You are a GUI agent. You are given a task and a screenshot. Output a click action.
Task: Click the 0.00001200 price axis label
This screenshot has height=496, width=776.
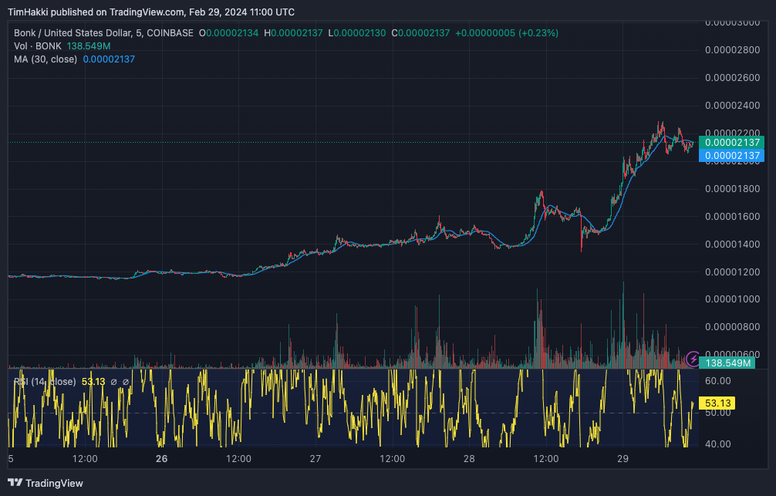[733, 272]
